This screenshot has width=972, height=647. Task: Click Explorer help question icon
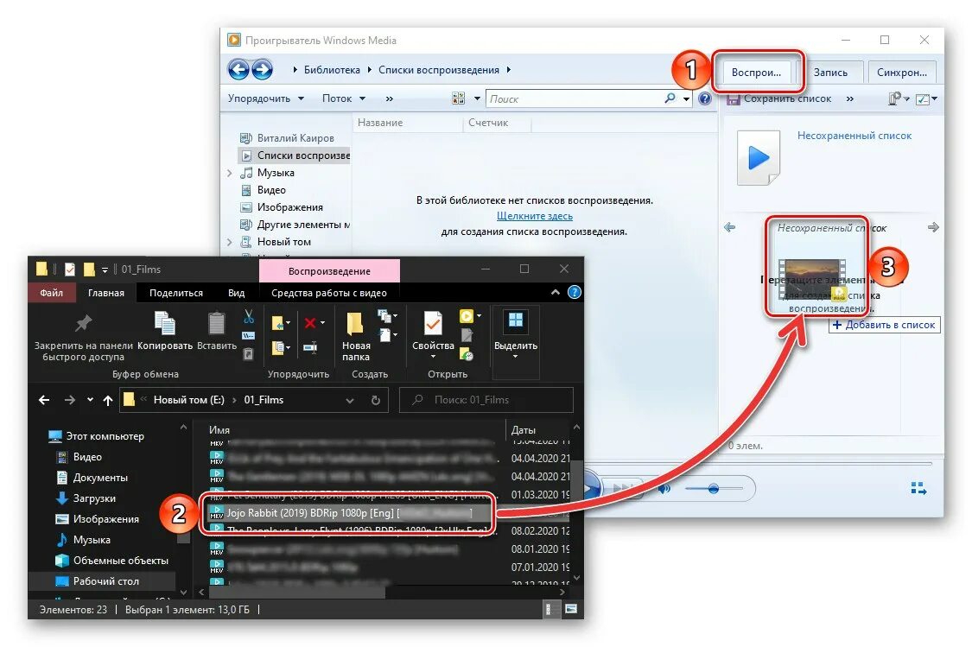point(575,293)
